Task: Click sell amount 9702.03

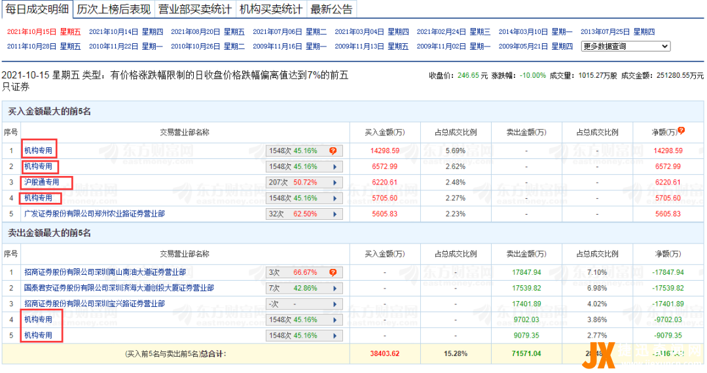Action: click(526, 320)
